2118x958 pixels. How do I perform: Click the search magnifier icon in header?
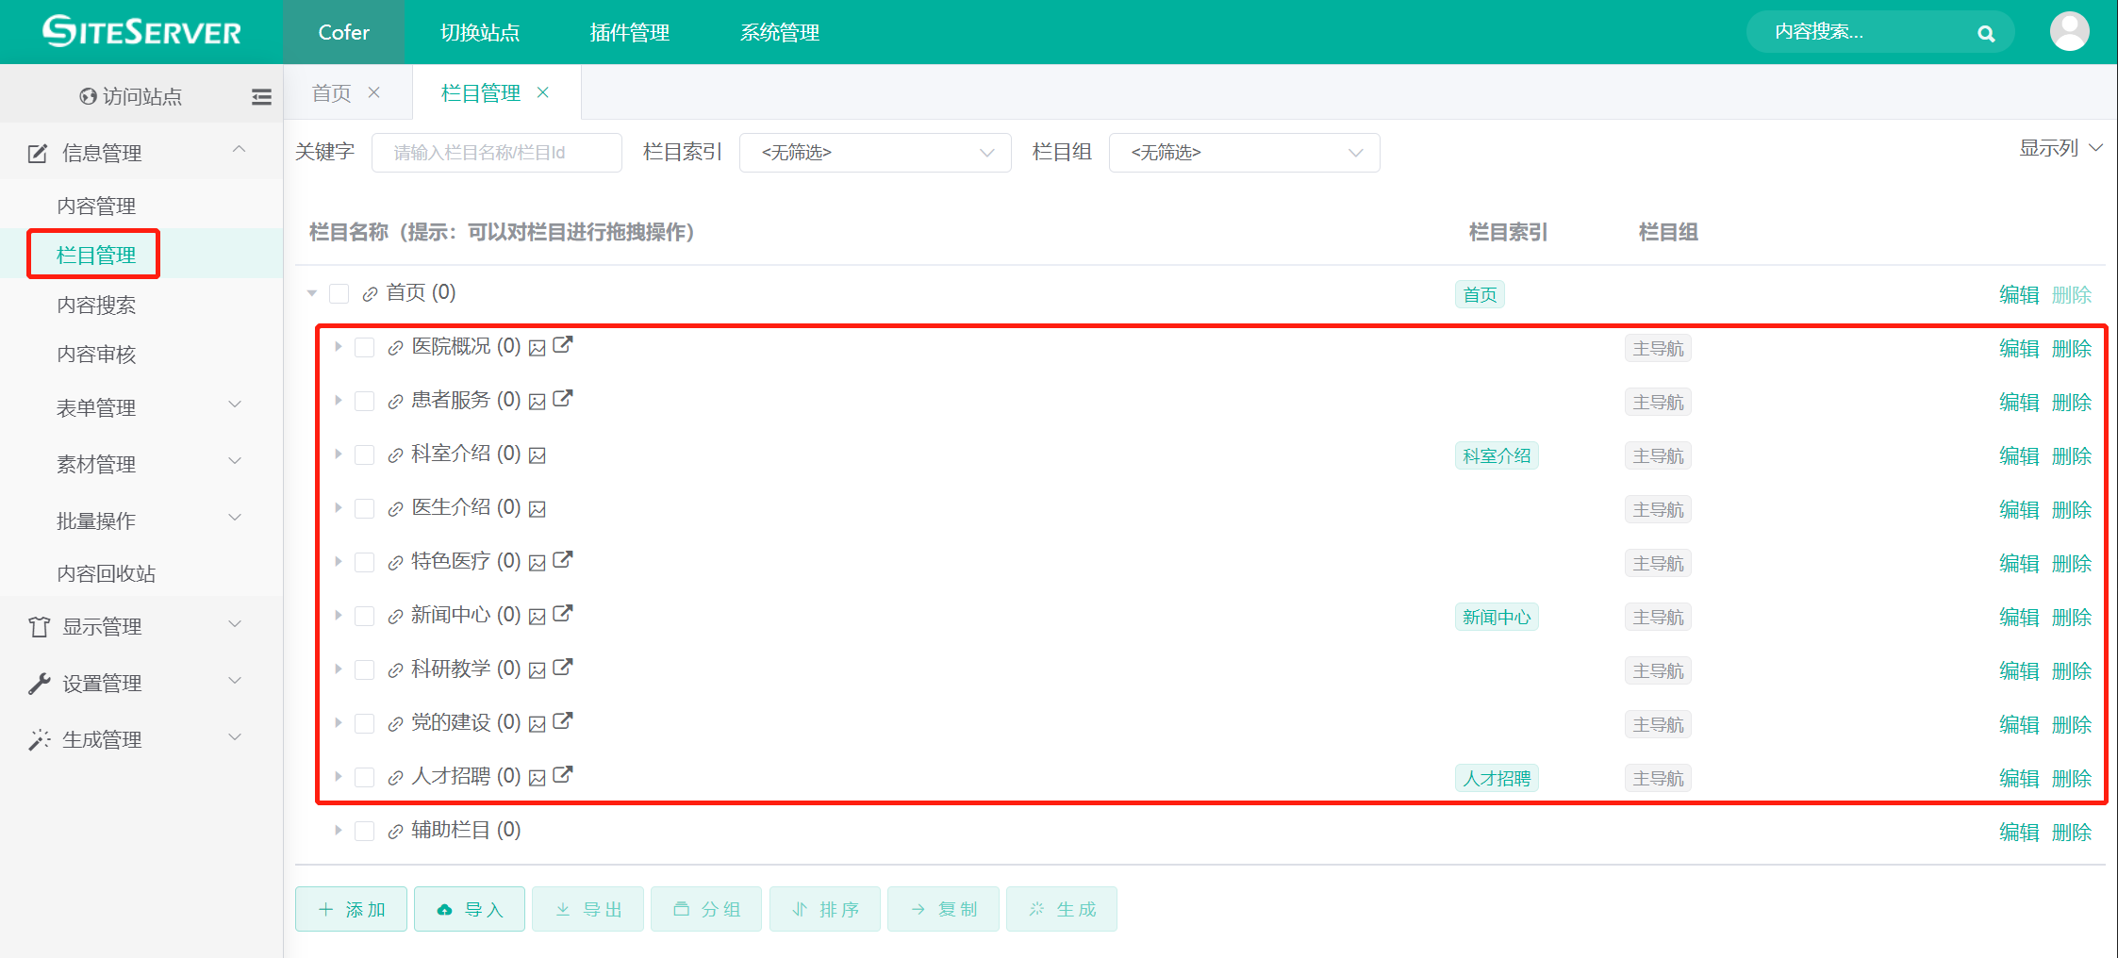pos(1986,33)
